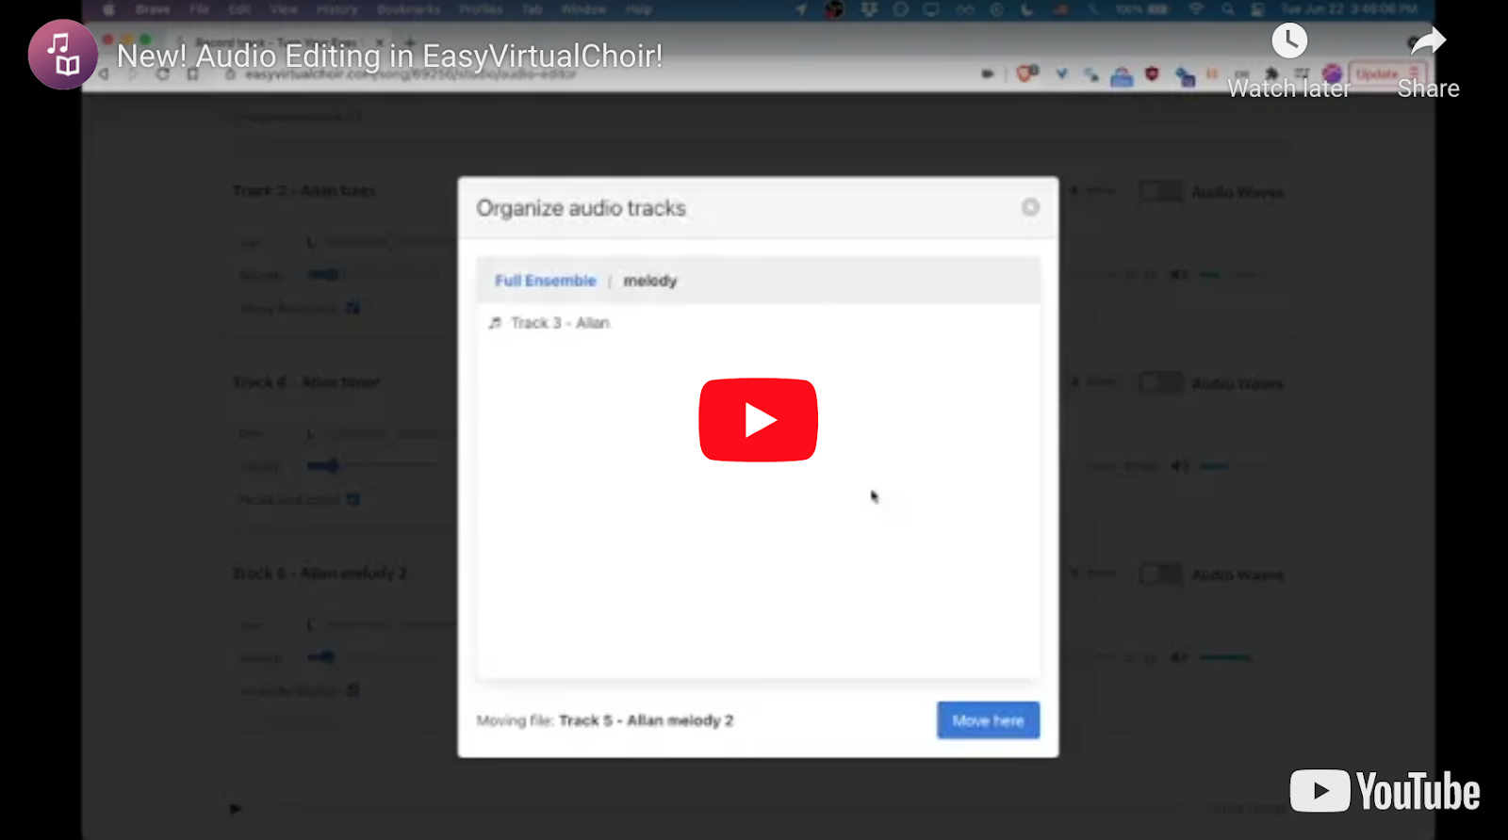1508x840 pixels.
Task: Play the YouTube video
Action: coord(758,420)
